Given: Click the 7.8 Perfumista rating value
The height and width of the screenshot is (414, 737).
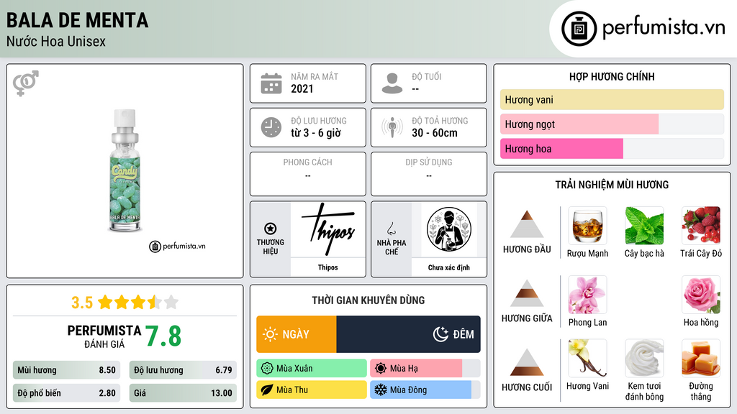Looking at the screenshot, I should (x=163, y=336).
